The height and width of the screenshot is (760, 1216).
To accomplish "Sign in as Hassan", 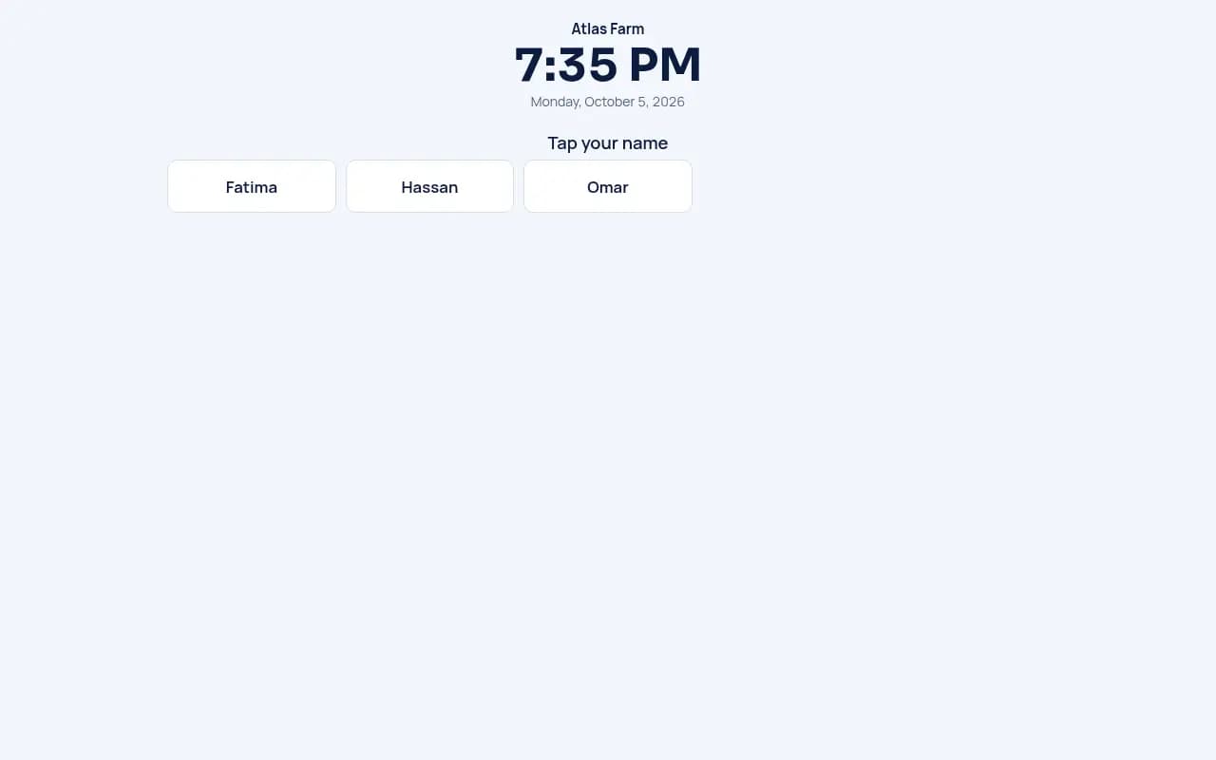I will point(429,186).
